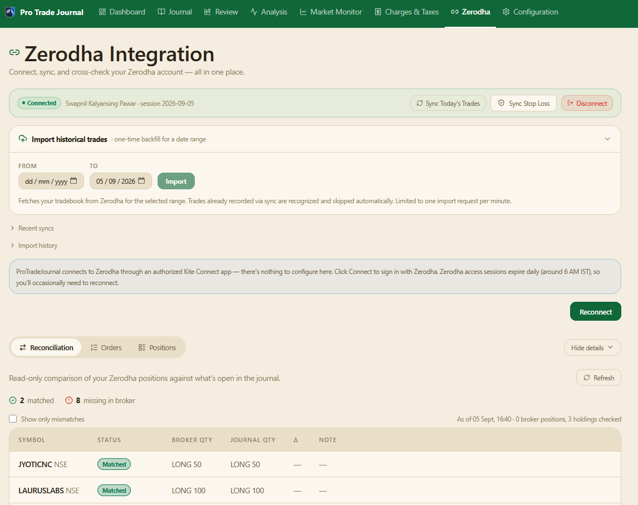The image size is (638, 505).
Task: Click the Connected status badge
Action: [x=39, y=103]
